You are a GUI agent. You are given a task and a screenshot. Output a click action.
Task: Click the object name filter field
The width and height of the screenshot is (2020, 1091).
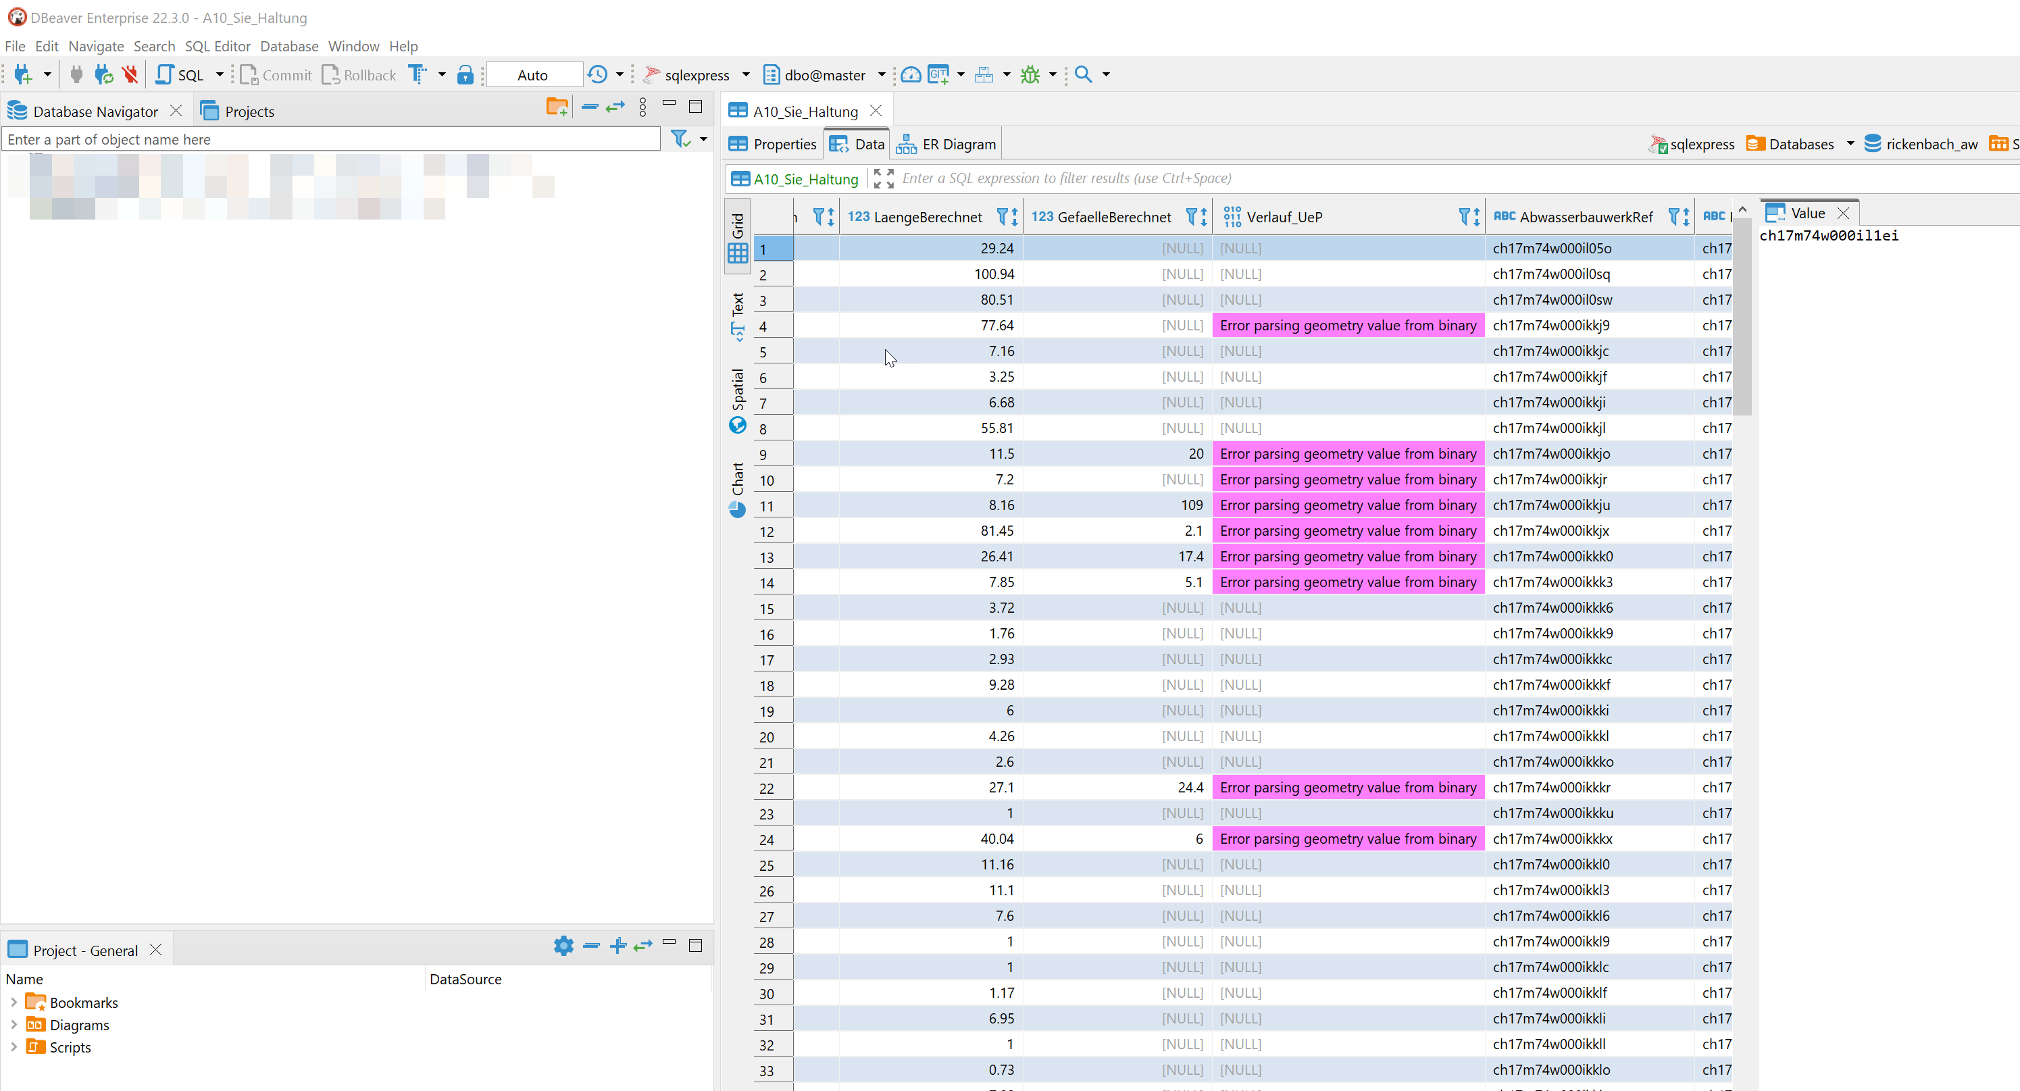tap(331, 139)
